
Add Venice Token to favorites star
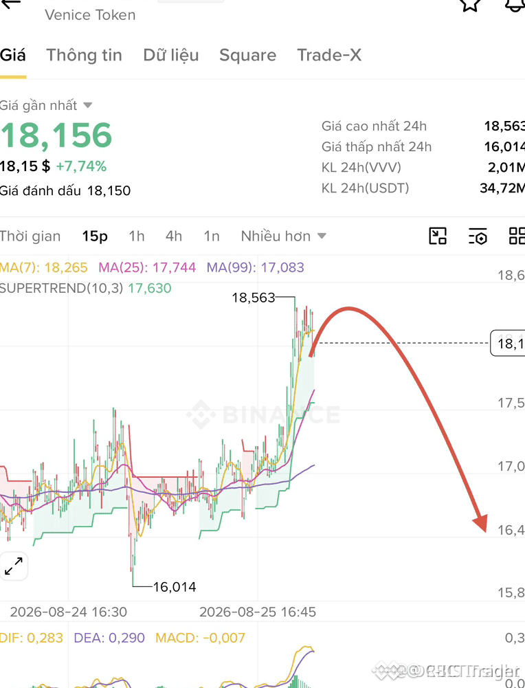point(470,4)
